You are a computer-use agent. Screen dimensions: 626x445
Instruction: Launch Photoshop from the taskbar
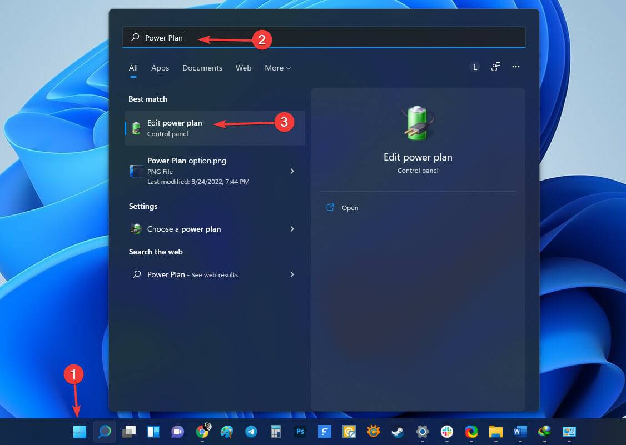(300, 431)
